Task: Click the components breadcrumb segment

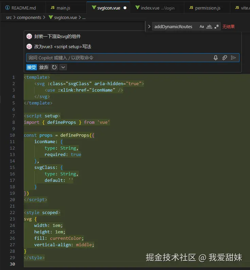Action: [29, 17]
